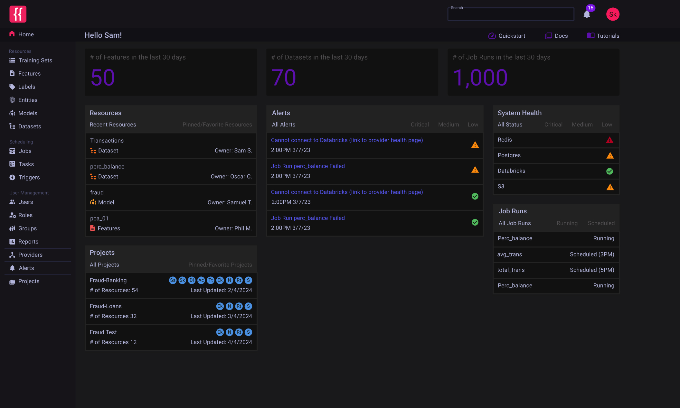This screenshot has width=680, height=408.
Task: Click the warning icon next to Redis
Action: tap(610, 140)
